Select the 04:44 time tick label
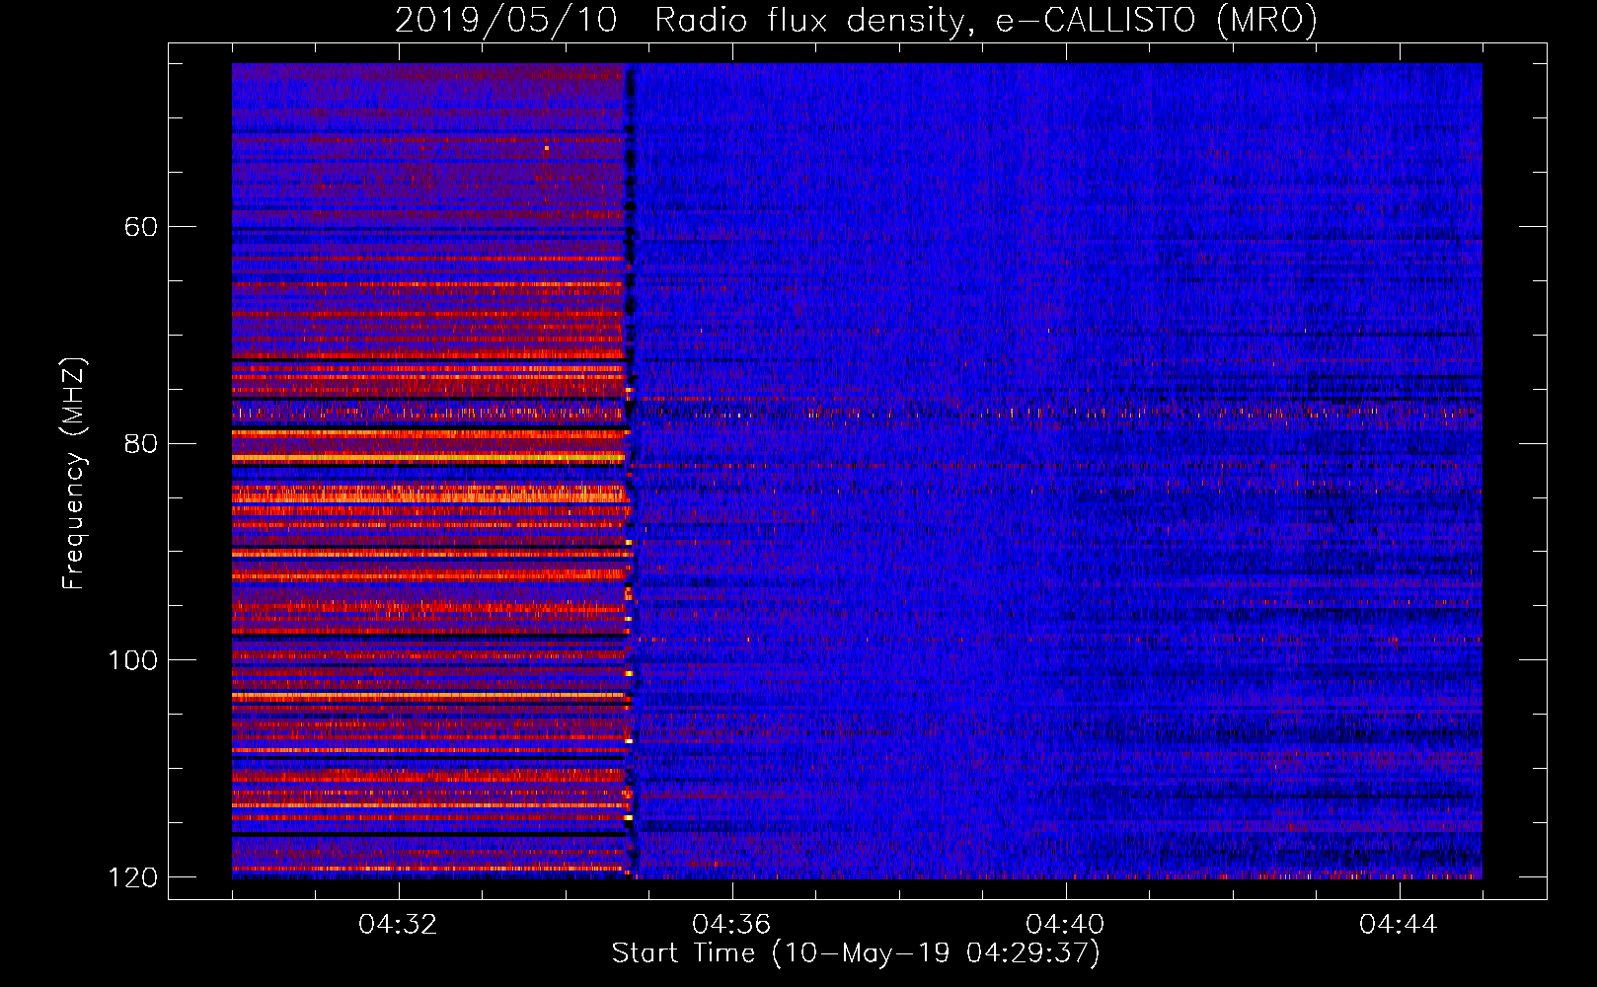The width and height of the screenshot is (1597, 987). coord(1399,925)
